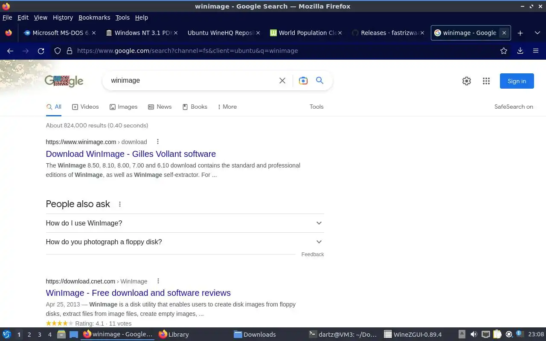Switch to workspace 2 in the pager
546x341 pixels.
click(x=29, y=335)
